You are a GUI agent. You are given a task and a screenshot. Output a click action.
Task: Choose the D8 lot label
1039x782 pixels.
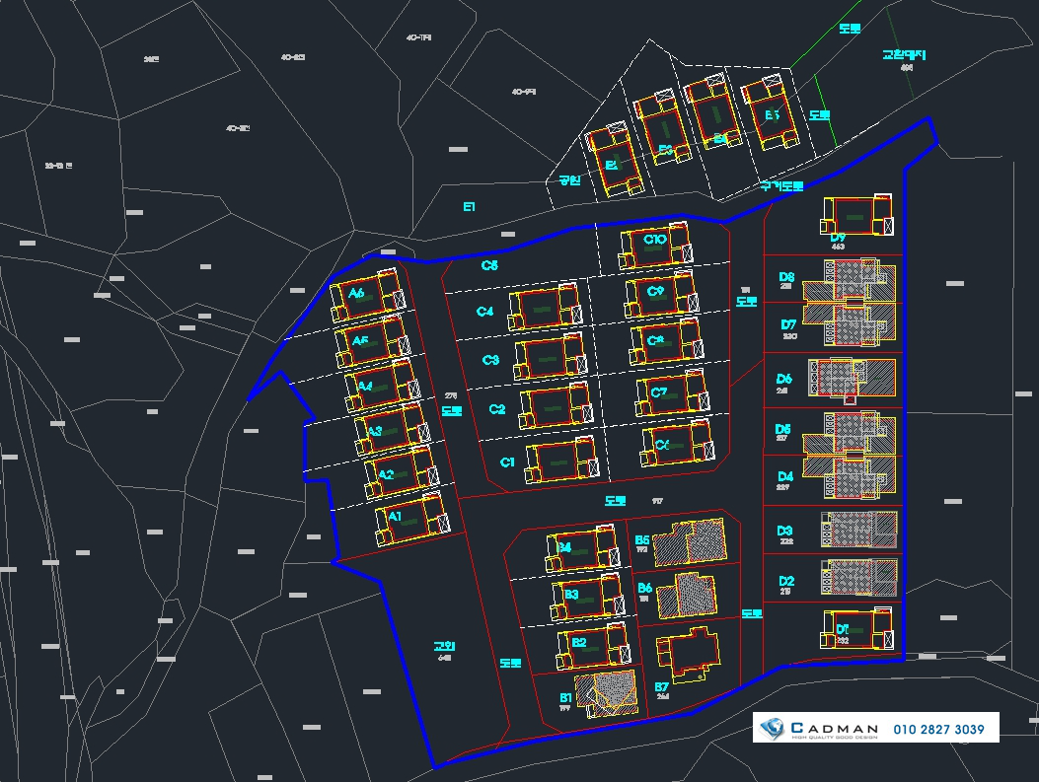(786, 277)
